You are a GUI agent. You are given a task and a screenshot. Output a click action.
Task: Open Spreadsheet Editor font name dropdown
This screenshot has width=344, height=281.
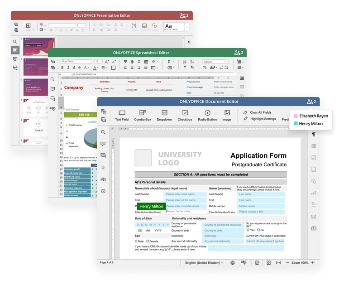coord(76,61)
